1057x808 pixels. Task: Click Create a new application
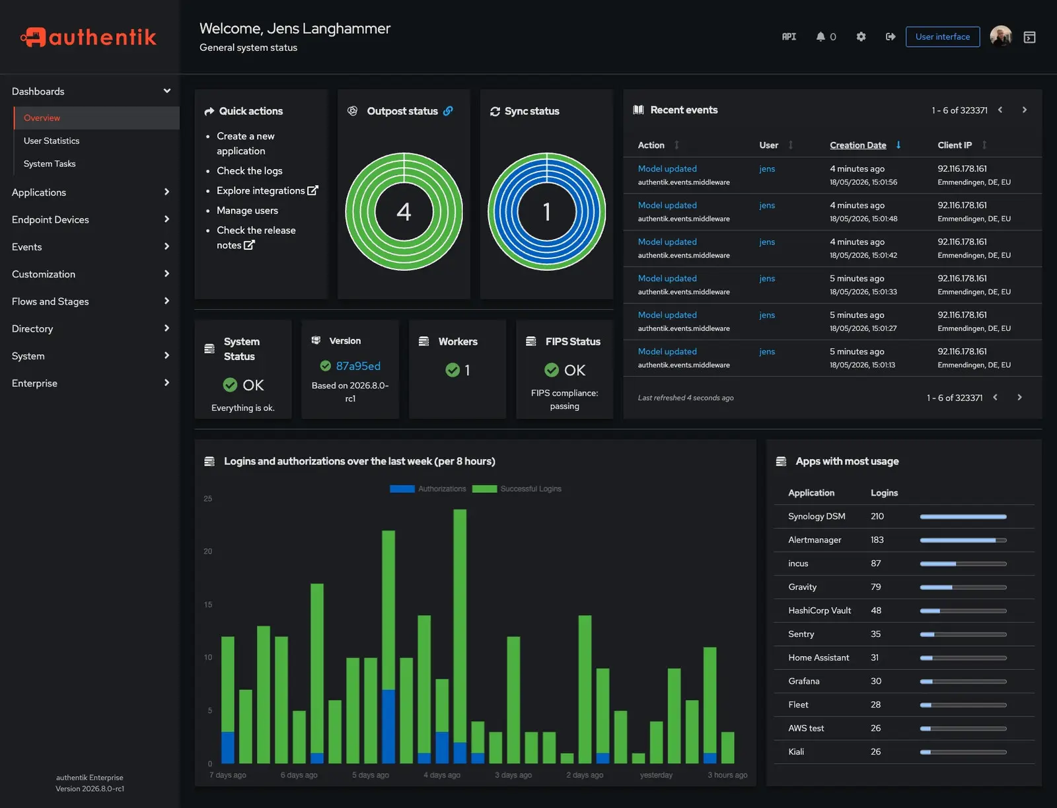coord(245,143)
